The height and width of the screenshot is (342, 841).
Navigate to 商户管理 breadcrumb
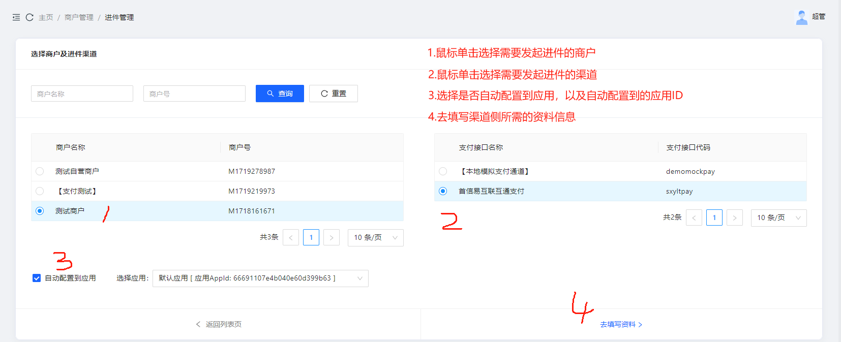point(79,17)
